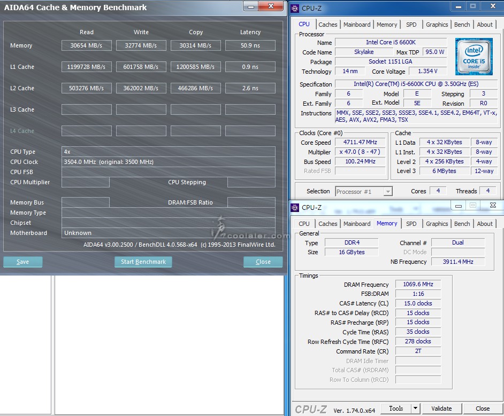The image size is (504, 416).
Task: Click Multiplier value x 47.0
Action: tap(360, 152)
